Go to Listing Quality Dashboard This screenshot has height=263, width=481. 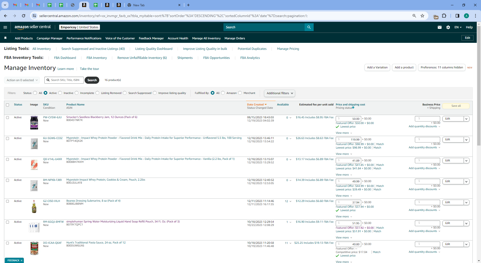coord(154,49)
